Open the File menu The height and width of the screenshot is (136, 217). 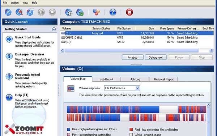[5, 3]
